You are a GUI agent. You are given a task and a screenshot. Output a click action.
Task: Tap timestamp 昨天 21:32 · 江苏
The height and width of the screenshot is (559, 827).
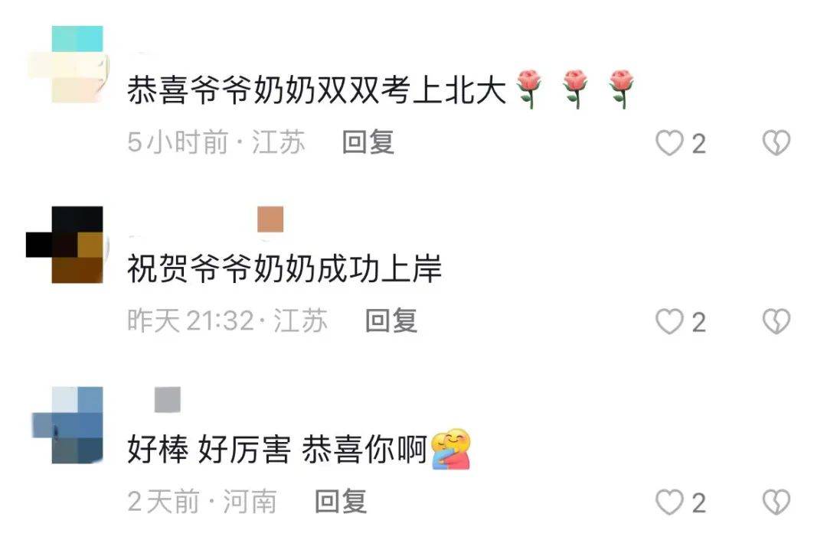tap(227, 321)
